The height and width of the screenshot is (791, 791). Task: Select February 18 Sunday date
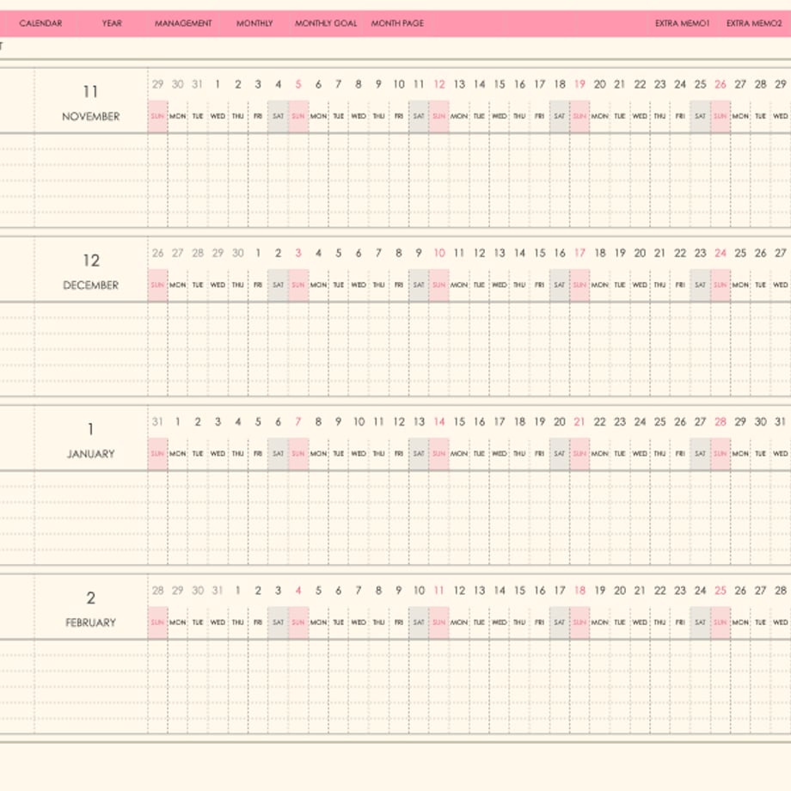(579, 591)
